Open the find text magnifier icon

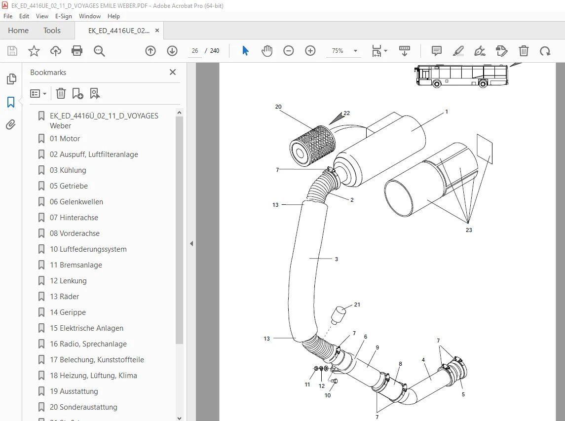[99, 51]
